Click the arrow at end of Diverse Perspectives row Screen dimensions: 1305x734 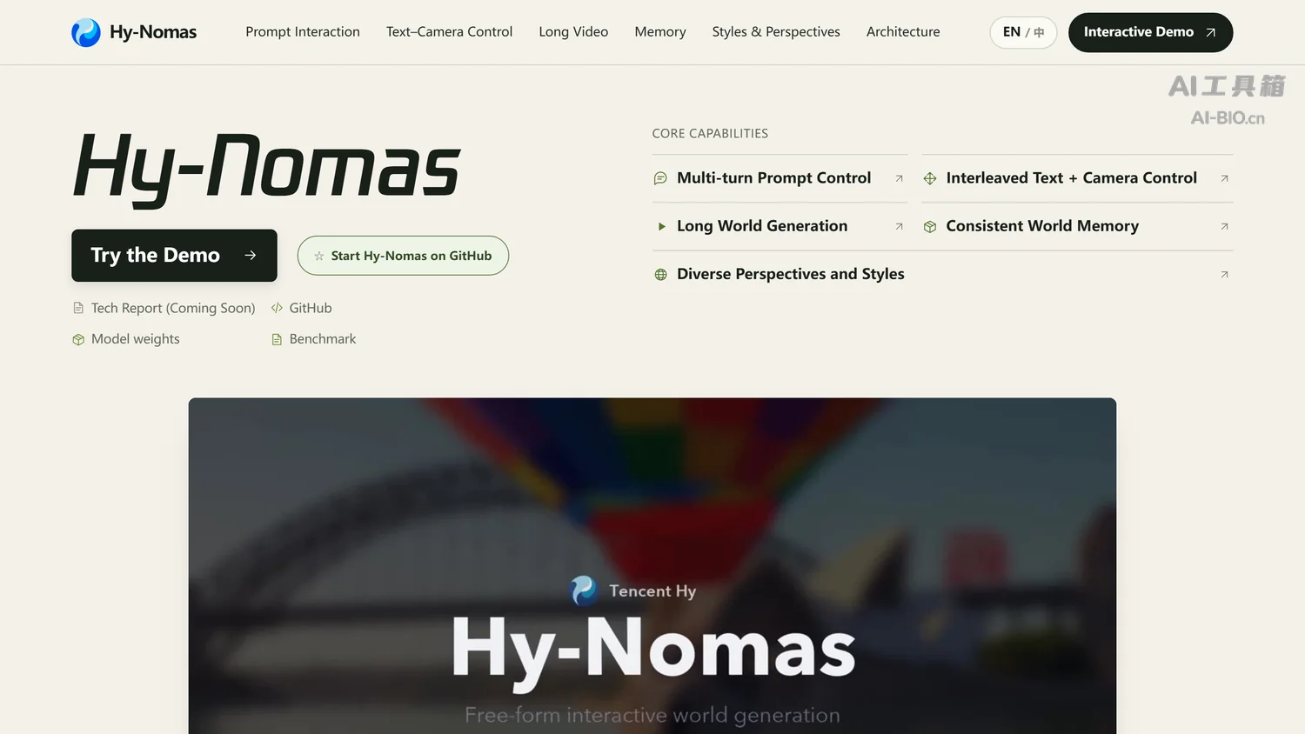tap(1224, 274)
